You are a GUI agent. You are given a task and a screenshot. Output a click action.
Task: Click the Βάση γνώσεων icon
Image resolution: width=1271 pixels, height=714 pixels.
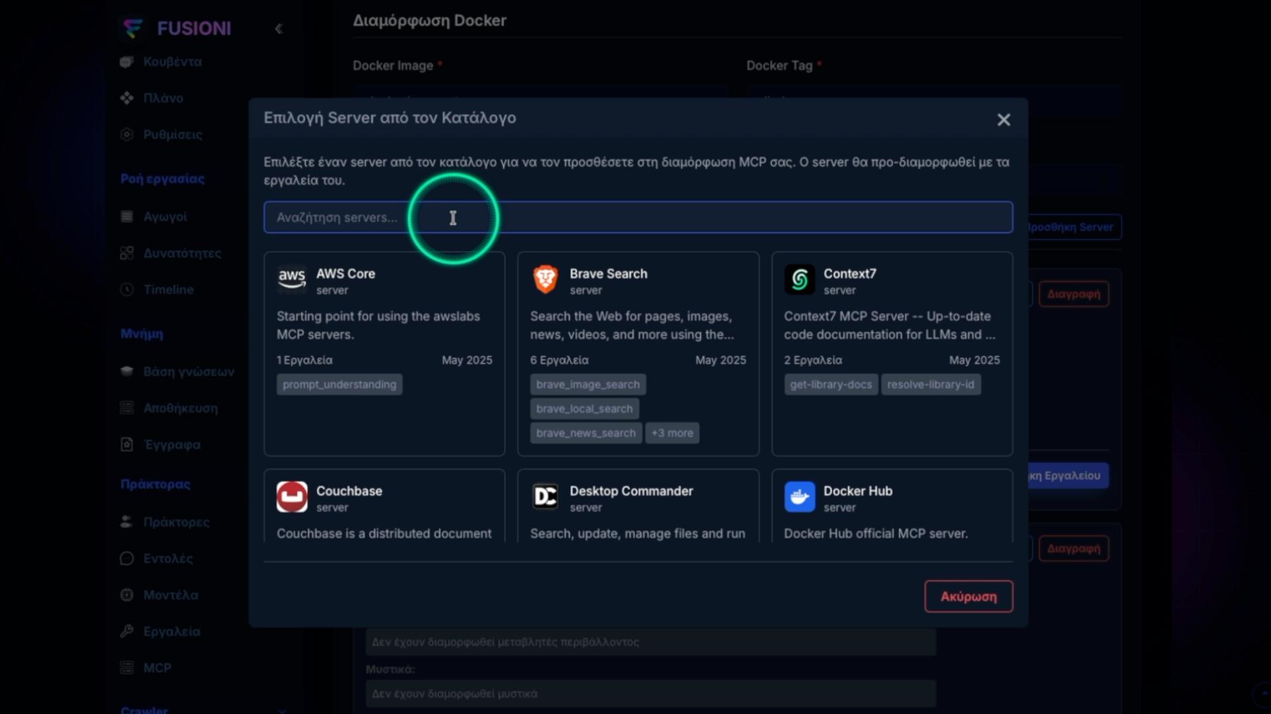click(x=127, y=371)
